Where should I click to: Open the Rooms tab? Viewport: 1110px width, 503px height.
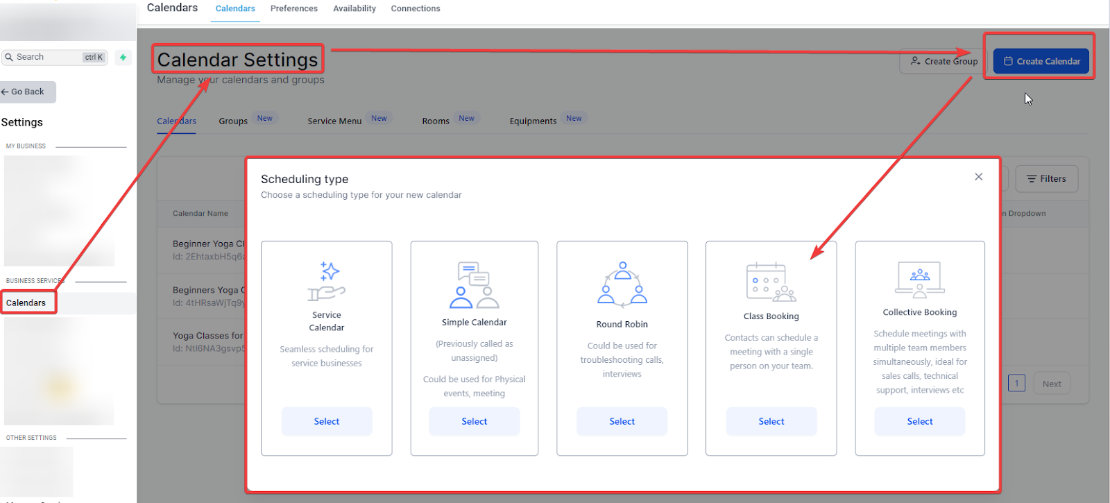436,121
